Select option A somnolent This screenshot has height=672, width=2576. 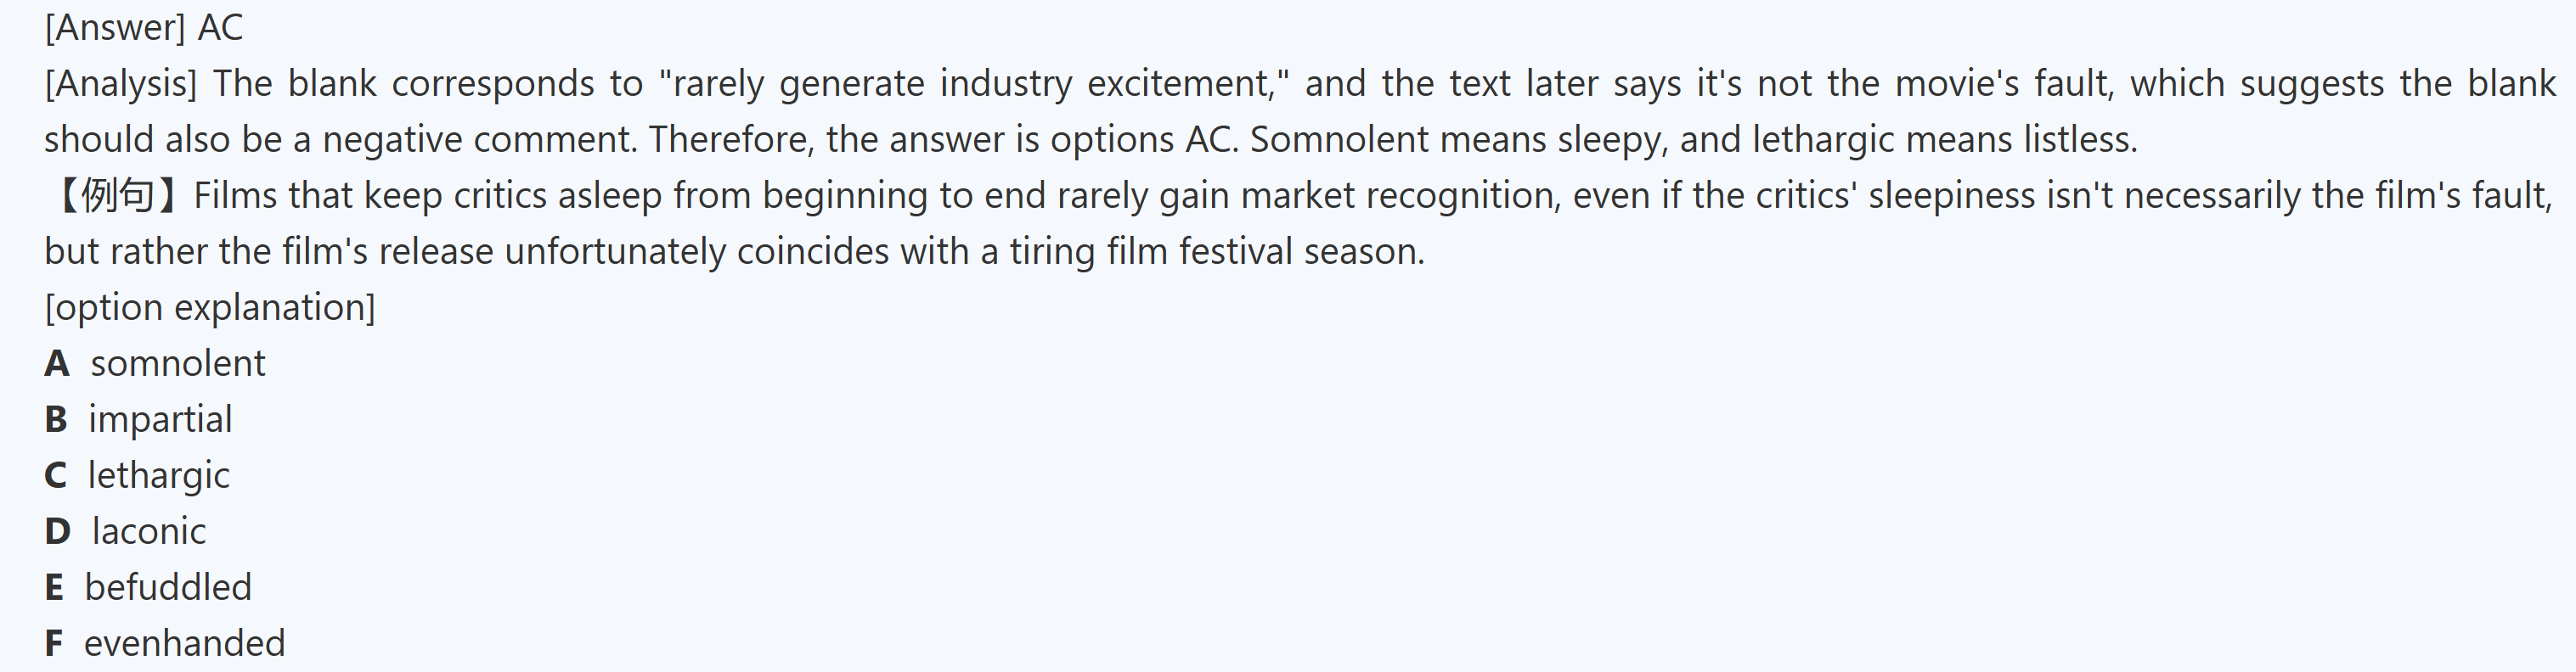177,363
